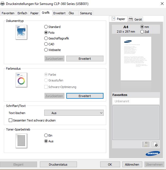Confirm with the OK button
The height and width of the screenshot is (170, 166).
point(110,165)
